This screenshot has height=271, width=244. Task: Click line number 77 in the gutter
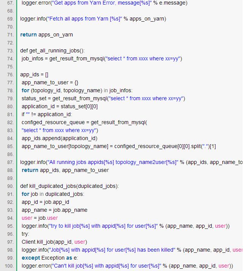(x=10, y=83)
